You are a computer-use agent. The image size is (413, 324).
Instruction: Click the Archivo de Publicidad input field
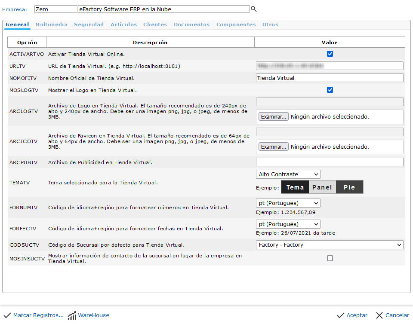(x=330, y=162)
